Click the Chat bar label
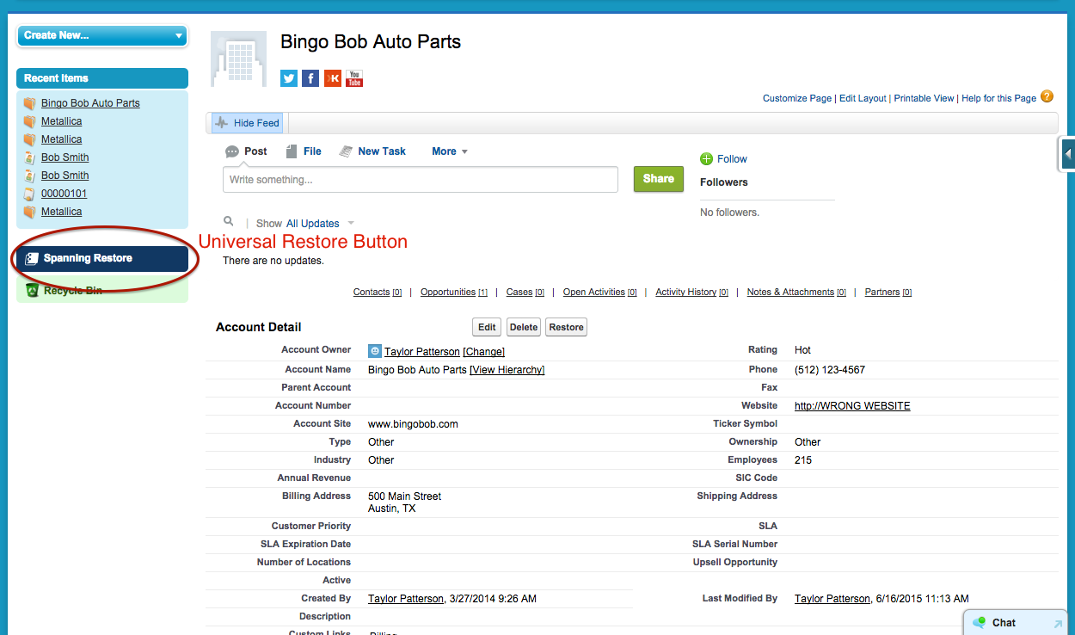 coord(1004,623)
